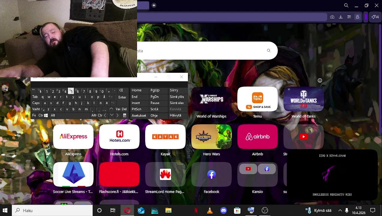Toggle the left Alt key on on-screen keyboard
The image size is (382, 216).
(x=53, y=115)
